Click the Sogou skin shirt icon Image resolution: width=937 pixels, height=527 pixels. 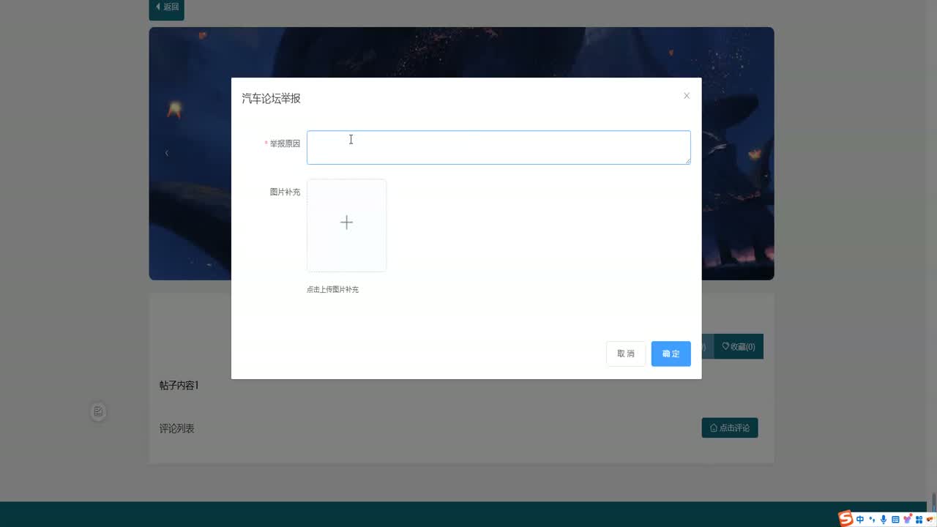[x=908, y=519]
